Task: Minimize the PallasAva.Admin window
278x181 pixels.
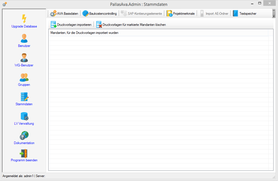Action: pos(252,3)
